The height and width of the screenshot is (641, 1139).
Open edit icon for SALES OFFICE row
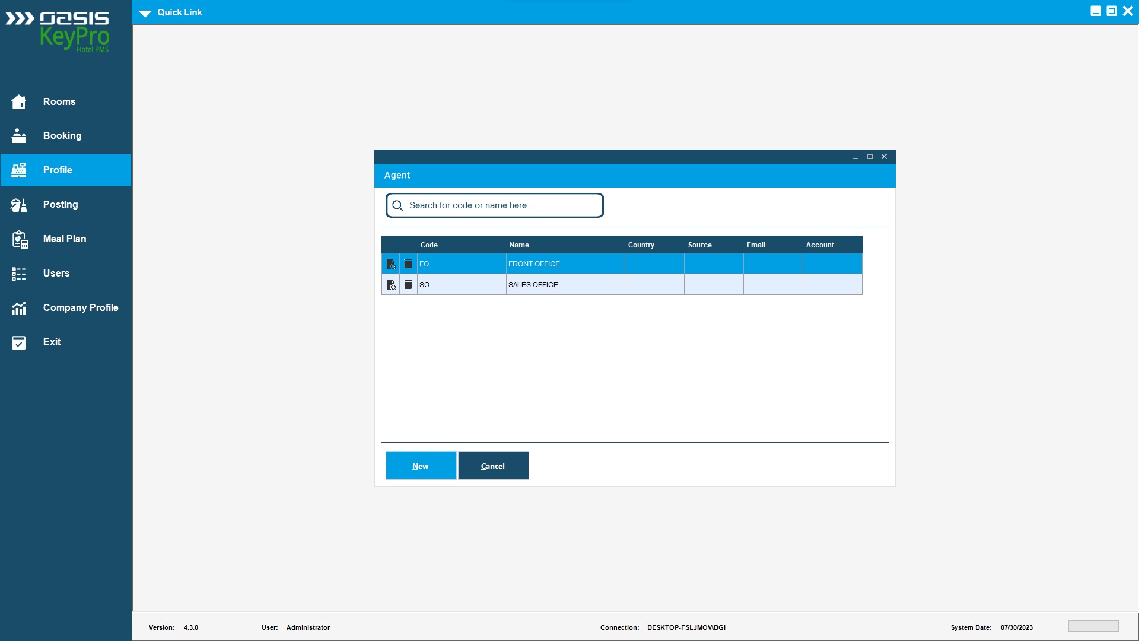391,285
